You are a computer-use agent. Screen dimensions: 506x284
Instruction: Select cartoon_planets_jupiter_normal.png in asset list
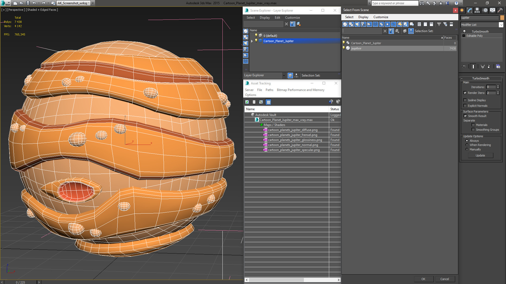pos(293,145)
